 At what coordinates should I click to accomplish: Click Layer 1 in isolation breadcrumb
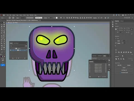[11, 23]
